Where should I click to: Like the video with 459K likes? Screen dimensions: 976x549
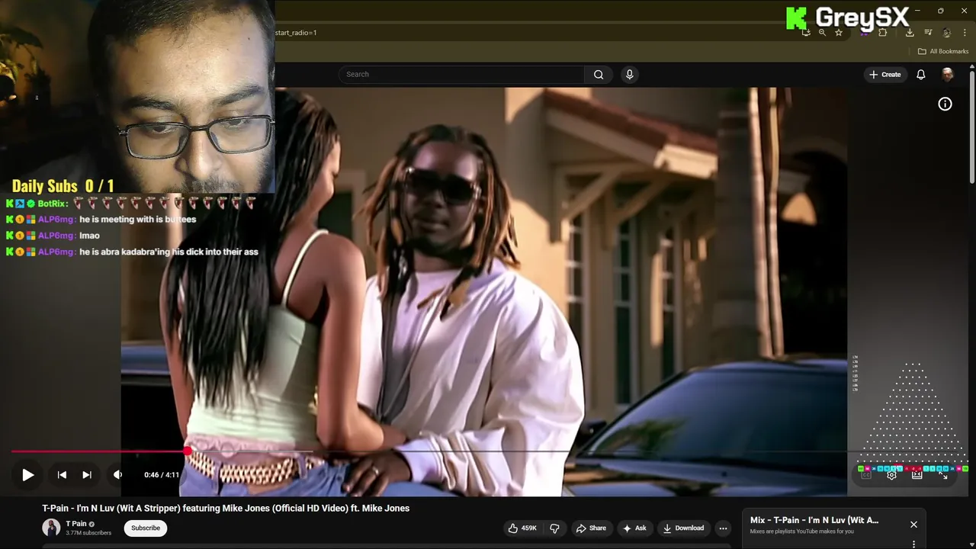click(522, 528)
